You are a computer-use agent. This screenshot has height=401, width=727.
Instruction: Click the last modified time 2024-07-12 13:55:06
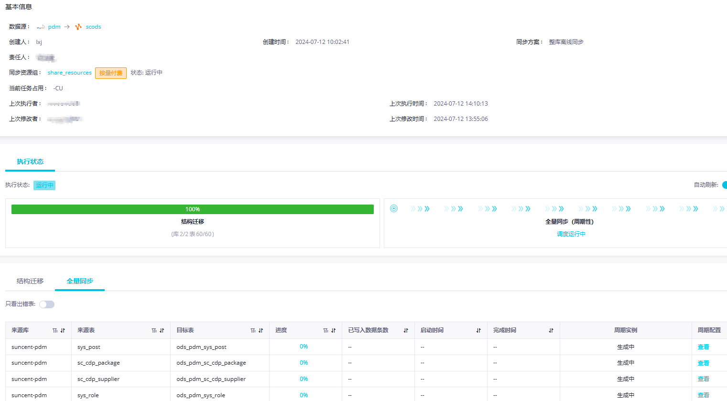(x=461, y=119)
